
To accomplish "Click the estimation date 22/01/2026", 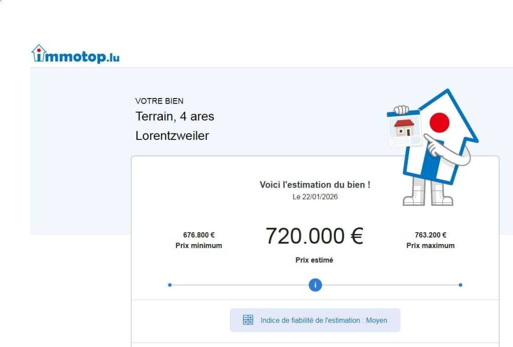I will [x=315, y=196].
